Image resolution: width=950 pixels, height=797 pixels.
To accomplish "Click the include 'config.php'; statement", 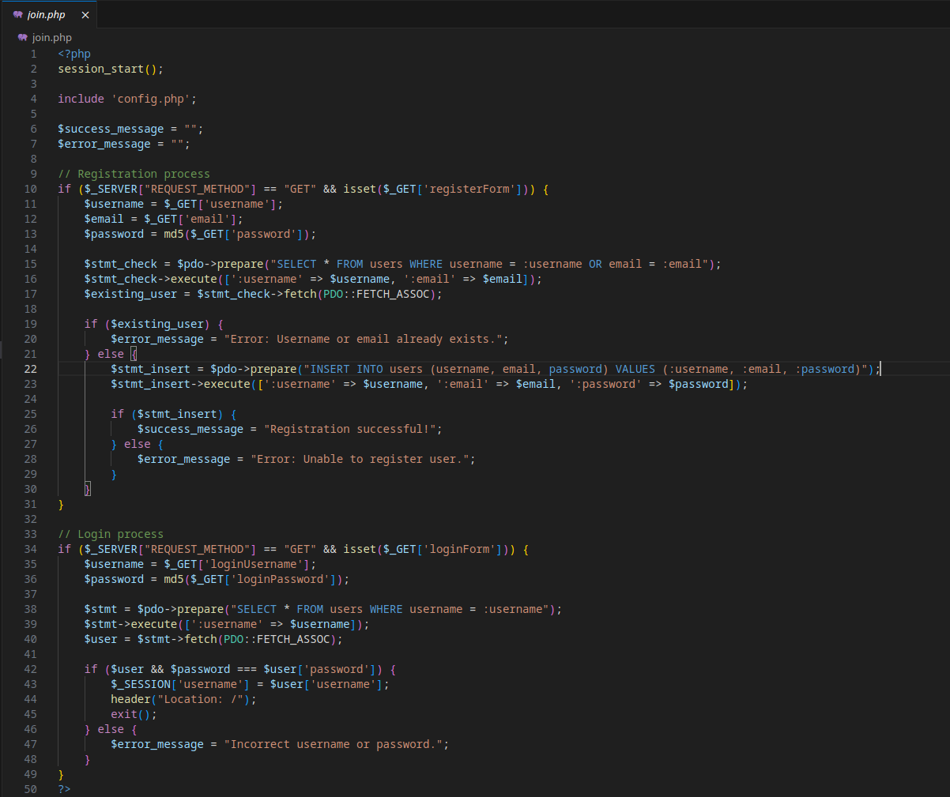I will [127, 99].
